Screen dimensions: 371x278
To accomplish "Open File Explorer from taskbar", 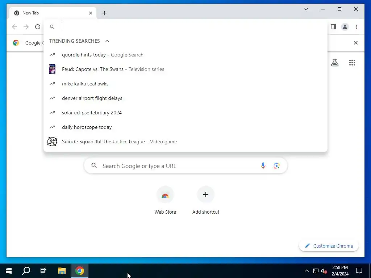I will [x=62, y=271].
